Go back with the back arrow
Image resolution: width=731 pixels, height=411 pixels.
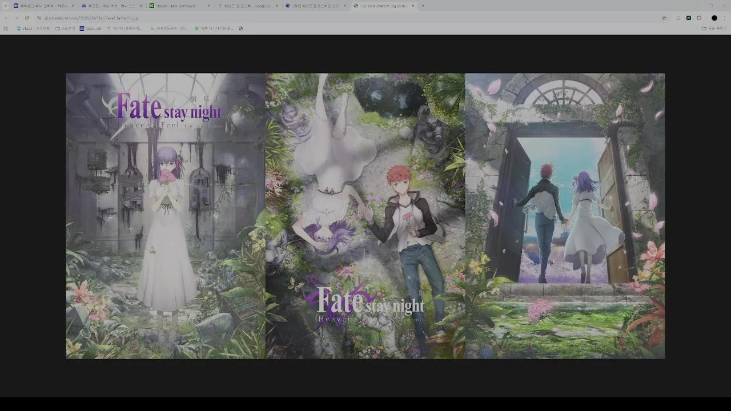point(6,18)
